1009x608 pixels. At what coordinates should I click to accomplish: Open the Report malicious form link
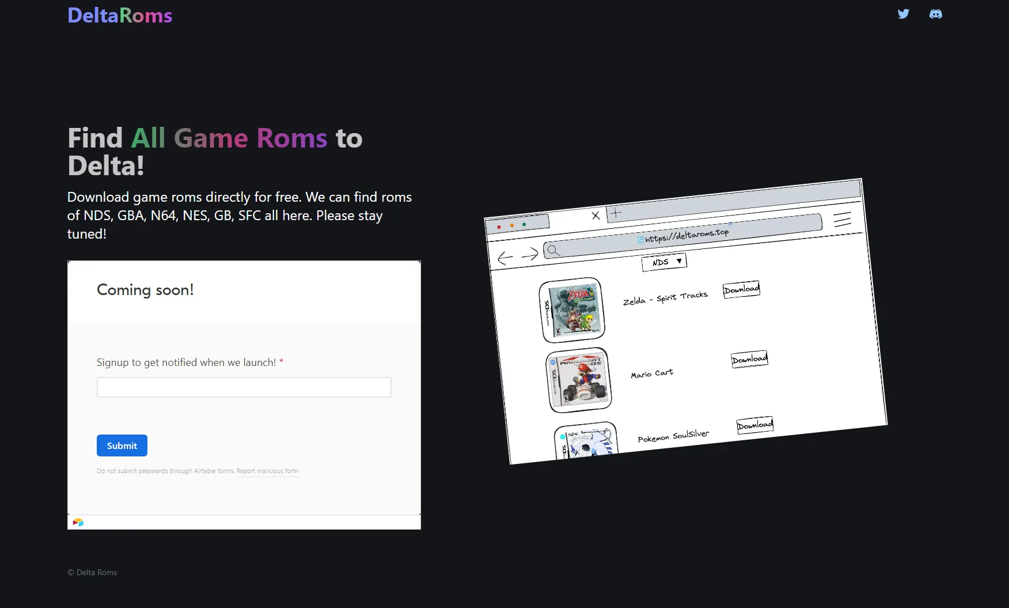click(x=267, y=471)
